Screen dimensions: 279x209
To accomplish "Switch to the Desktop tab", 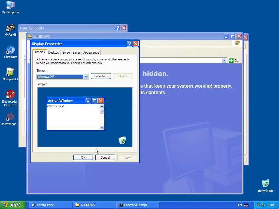I will (54, 53).
